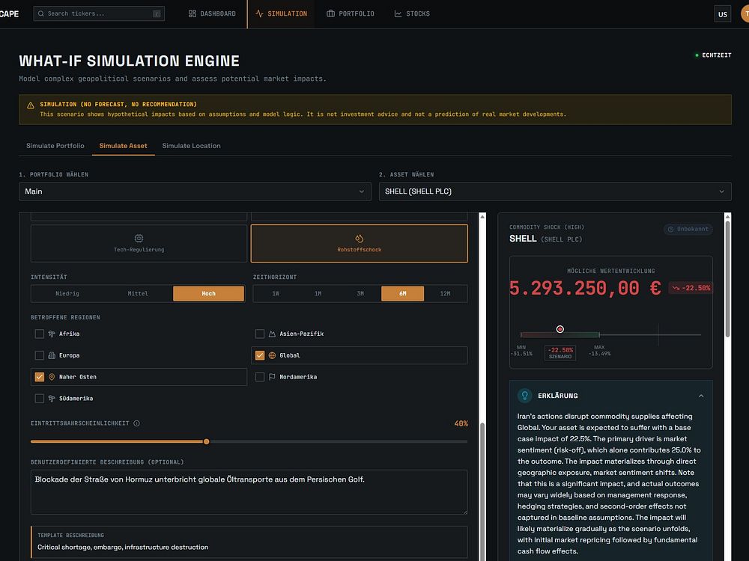Click the Afrika region icon
The image size is (749, 561).
[x=52, y=334]
